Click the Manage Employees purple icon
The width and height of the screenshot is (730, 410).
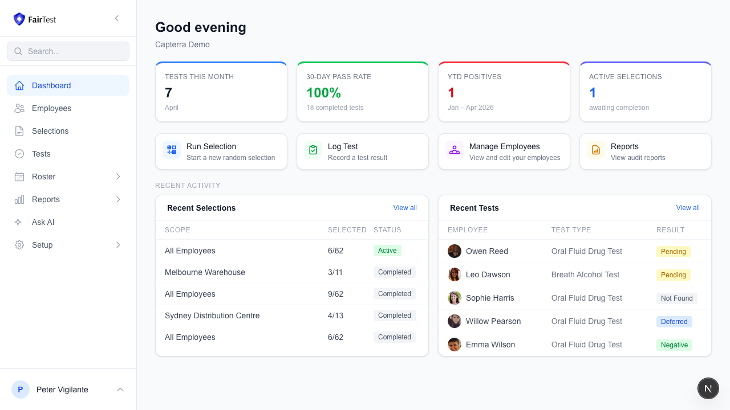(455, 150)
